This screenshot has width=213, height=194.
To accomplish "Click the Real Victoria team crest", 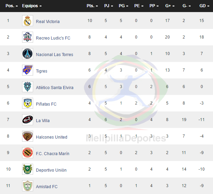I will click(28, 21).
